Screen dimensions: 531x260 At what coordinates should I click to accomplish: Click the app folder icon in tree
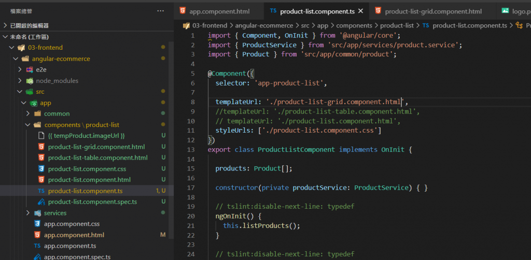(x=34, y=103)
